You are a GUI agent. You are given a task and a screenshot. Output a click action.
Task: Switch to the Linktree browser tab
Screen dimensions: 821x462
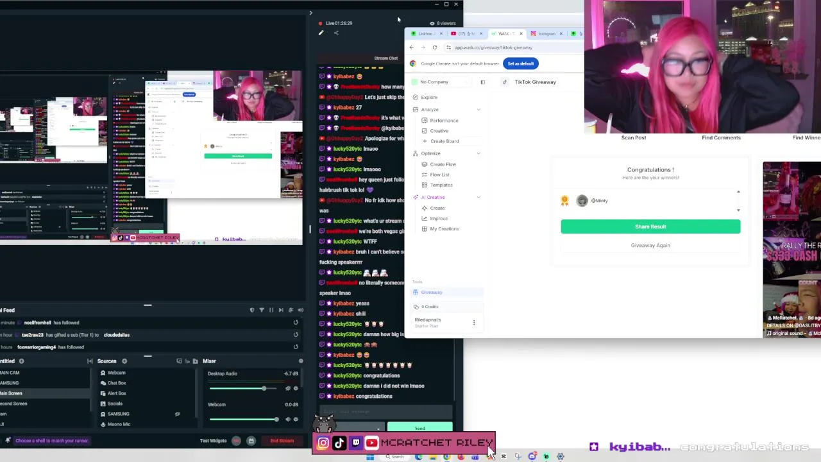tap(425, 33)
